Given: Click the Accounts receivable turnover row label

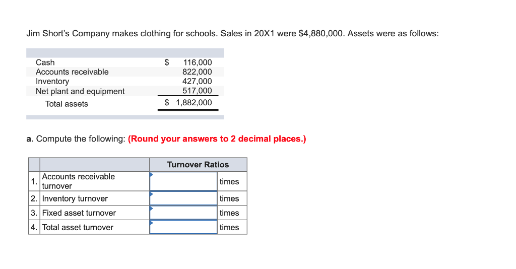Looking at the screenshot, I should (x=78, y=181).
